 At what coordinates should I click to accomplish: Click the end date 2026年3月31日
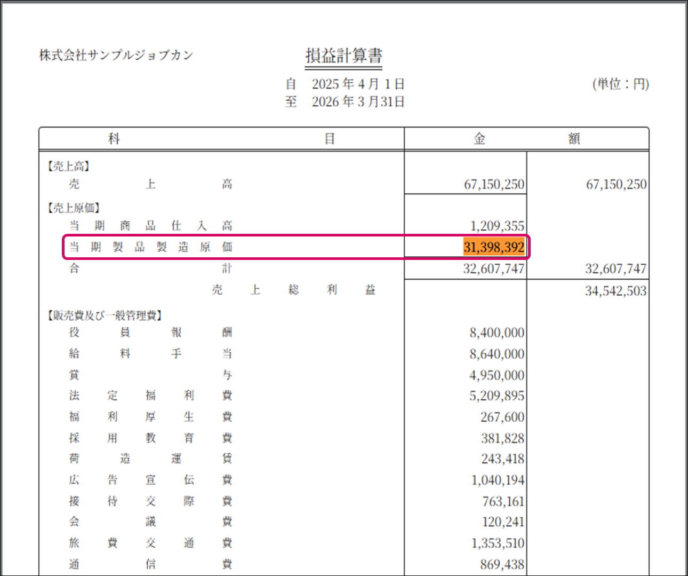coord(358,102)
